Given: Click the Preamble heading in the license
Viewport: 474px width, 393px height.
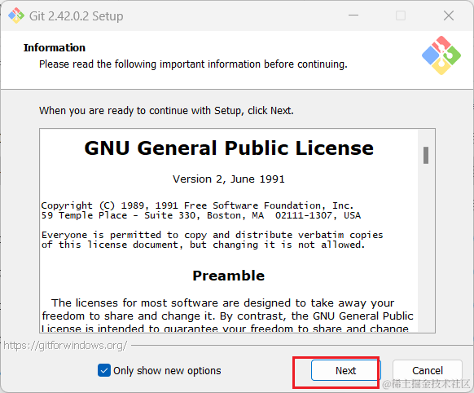Looking at the screenshot, I should click(x=229, y=276).
